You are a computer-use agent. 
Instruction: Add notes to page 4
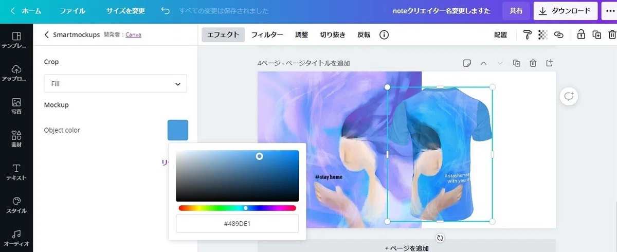(x=467, y=63)
